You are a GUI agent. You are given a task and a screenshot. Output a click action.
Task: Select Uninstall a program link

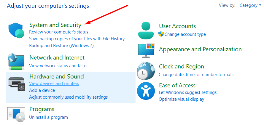(48, 117)
